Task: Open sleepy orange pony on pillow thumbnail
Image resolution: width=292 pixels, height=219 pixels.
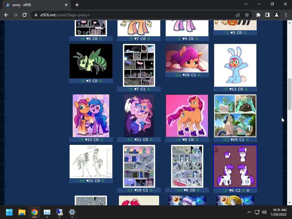Action: (187, 58)
